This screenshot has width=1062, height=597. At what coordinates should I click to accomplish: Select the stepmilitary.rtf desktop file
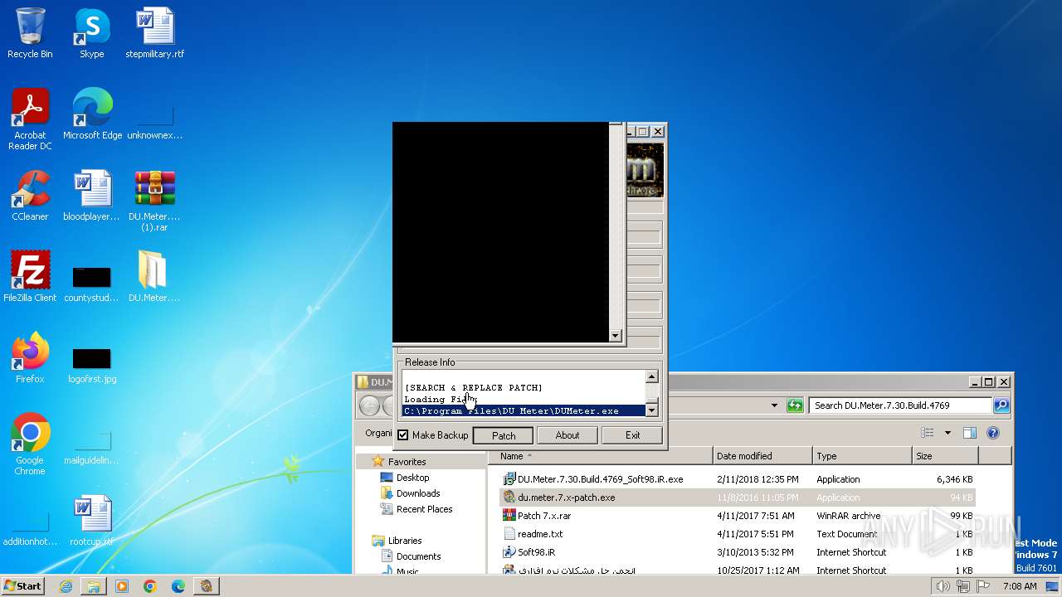click(x=154, y=33)
